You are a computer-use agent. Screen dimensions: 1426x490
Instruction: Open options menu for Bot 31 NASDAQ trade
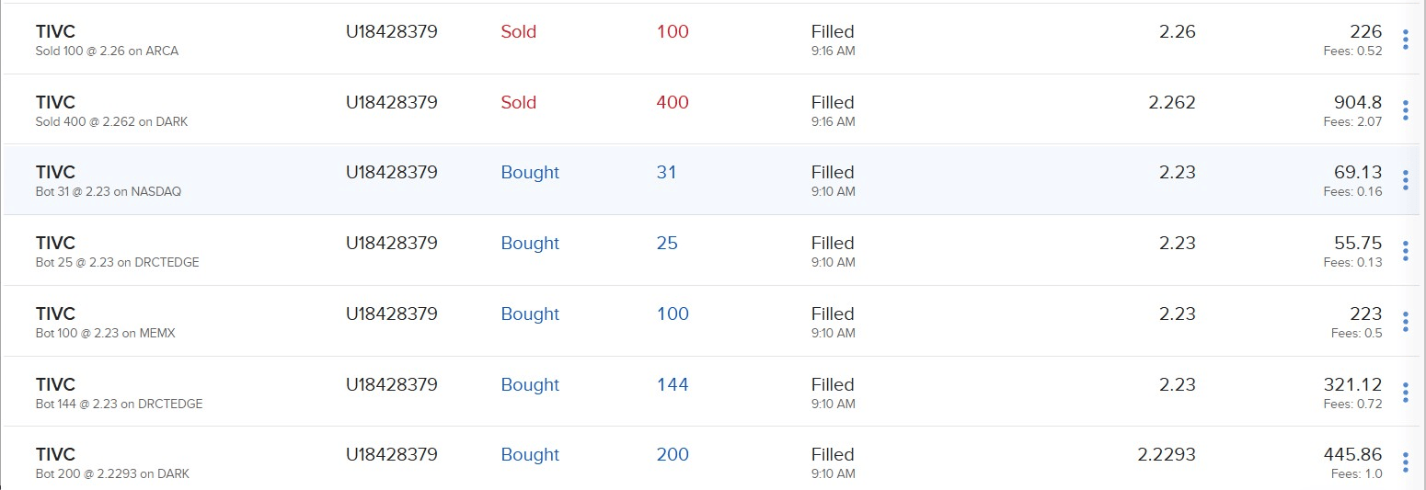point(1405,180)
